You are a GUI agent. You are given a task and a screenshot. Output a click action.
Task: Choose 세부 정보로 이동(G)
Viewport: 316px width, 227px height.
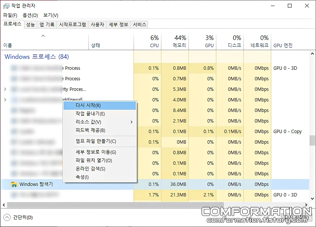point(100,152)
